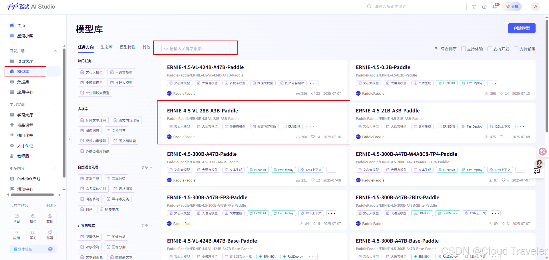
Task: Click the 数据 workbench shortcut
Action: [x=50, y=219]
